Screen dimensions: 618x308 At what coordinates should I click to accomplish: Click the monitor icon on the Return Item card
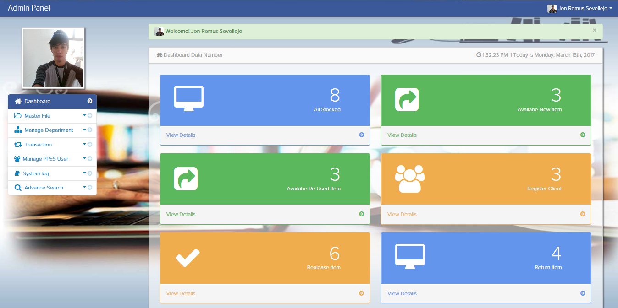coord(410,255)
